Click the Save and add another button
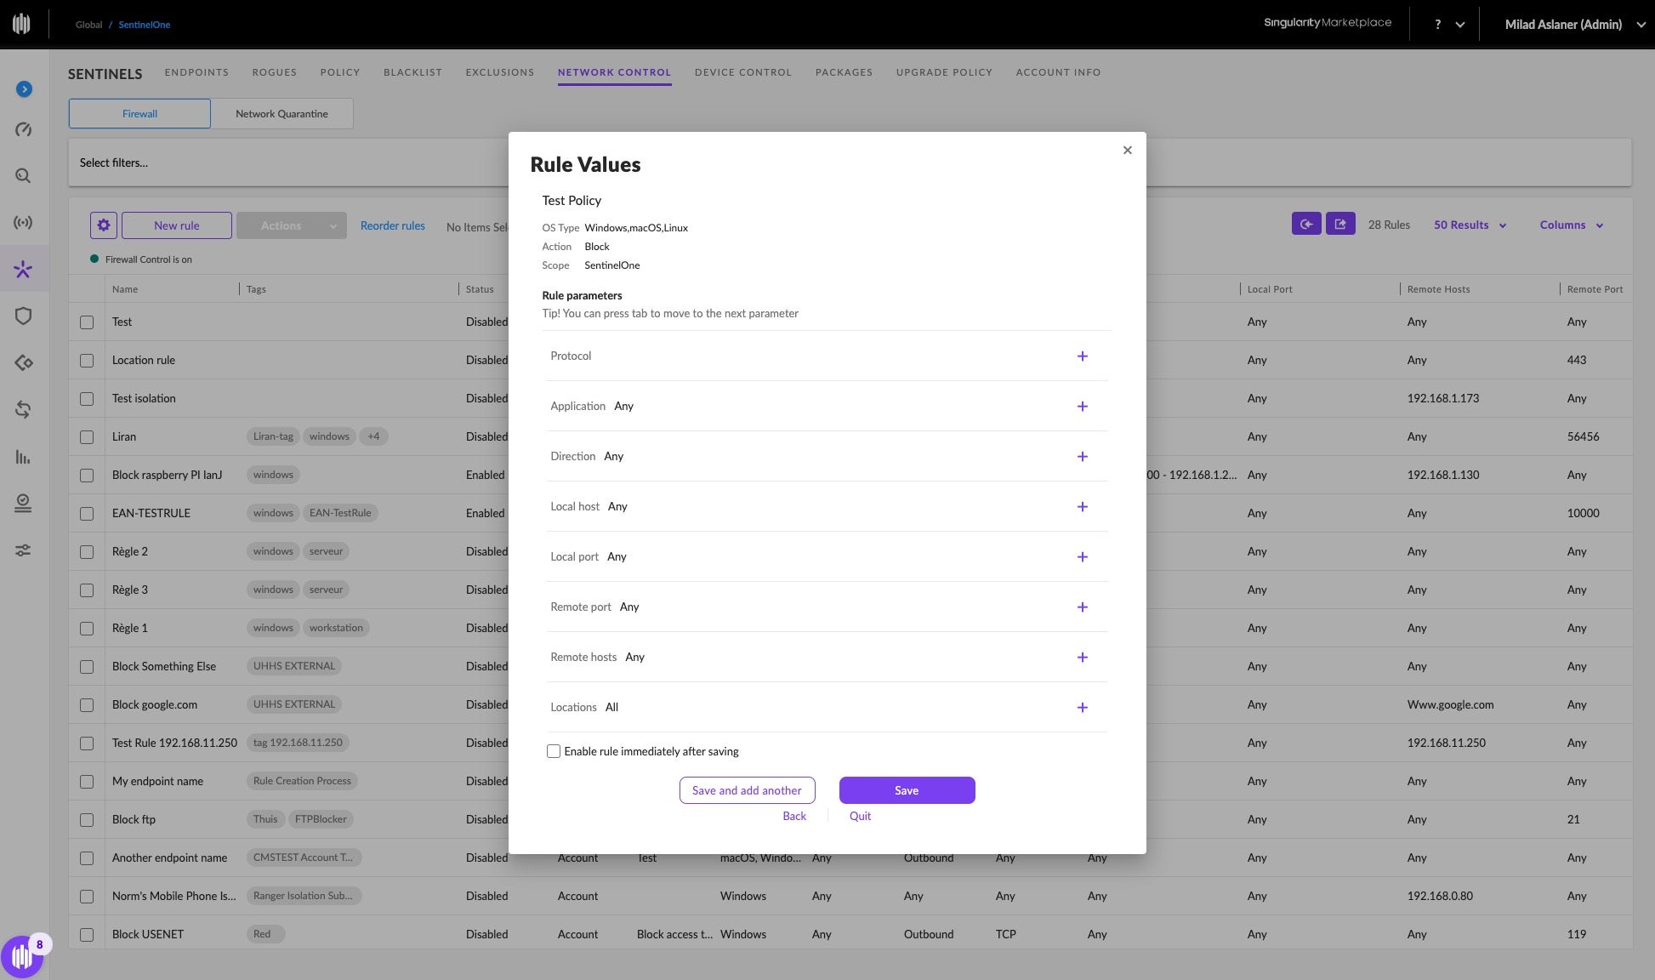This screenshot has width=1655, height=980. pos(747,790)
